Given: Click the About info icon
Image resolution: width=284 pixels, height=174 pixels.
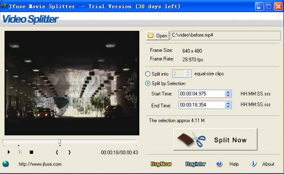Looking at the screenshot, I should pyautogui.click(x=254, y=164).
